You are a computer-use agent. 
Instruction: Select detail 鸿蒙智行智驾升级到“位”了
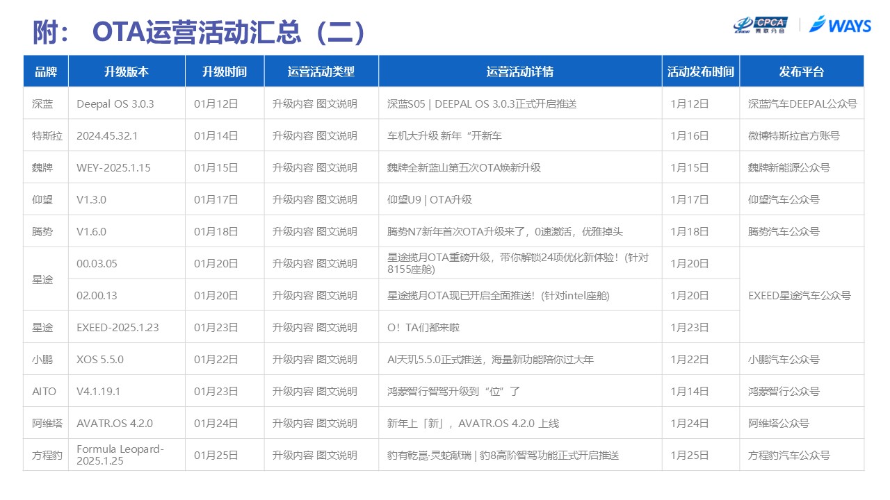click(454, 392)
